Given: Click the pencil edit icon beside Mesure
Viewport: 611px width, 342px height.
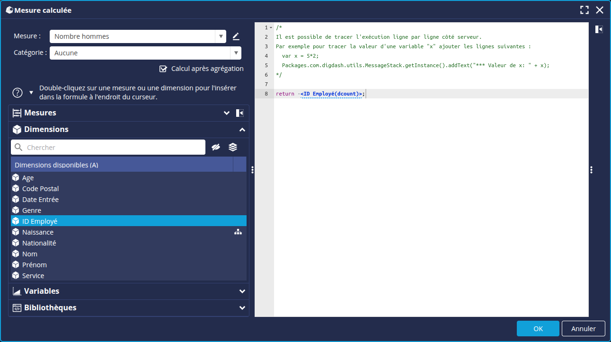Looking at the screenshot, I should 236,36.
